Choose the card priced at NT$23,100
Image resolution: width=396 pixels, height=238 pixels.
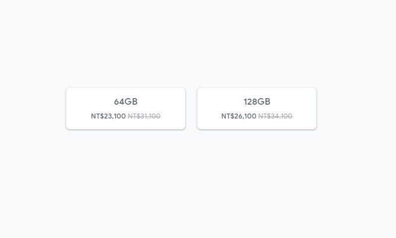(126, 109)
